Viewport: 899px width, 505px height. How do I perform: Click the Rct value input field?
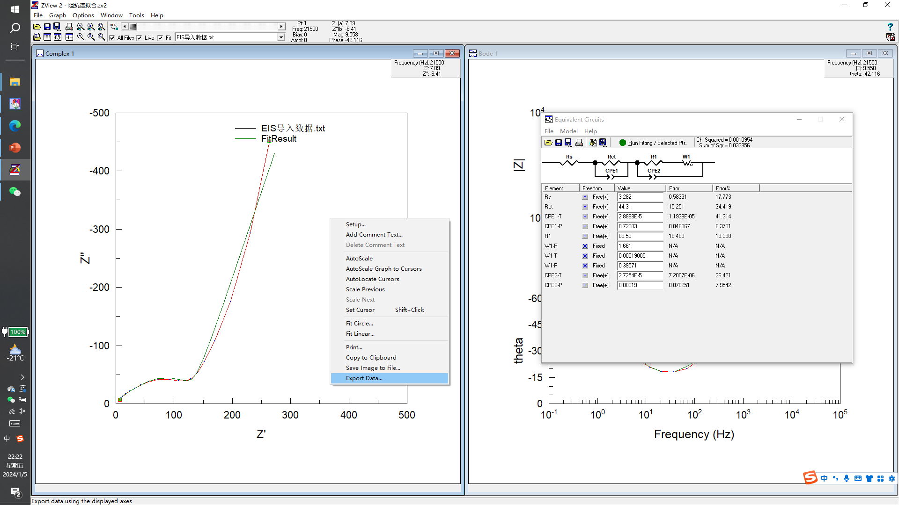coord(640,207)
